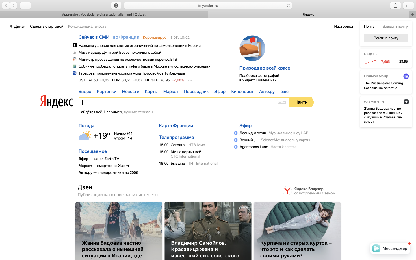Open the Картинки service tab

coord(106,92)
